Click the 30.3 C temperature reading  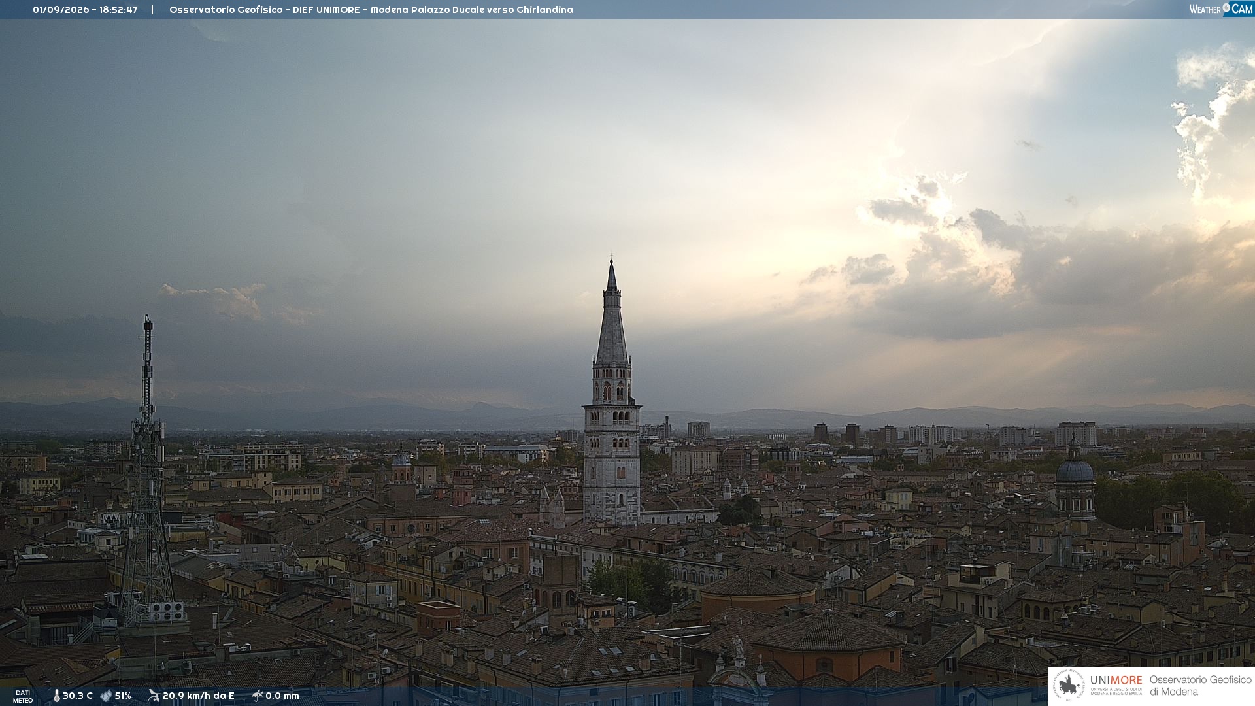(78, 696)
